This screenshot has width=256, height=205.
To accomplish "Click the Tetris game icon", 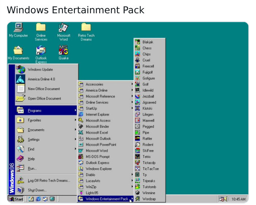I will tap(138, 157).
